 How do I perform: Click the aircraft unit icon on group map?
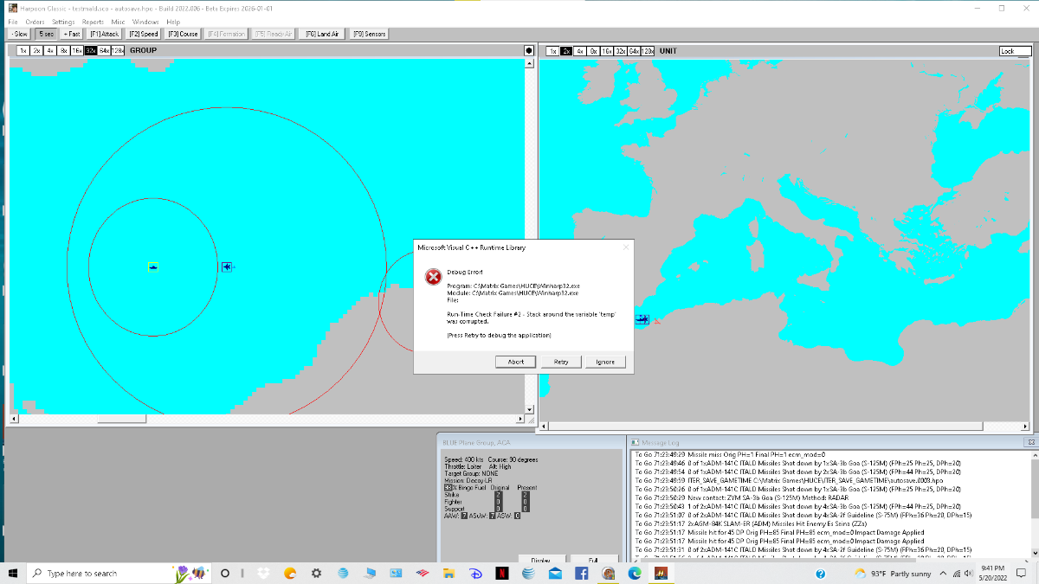click(x=227, y=266)
